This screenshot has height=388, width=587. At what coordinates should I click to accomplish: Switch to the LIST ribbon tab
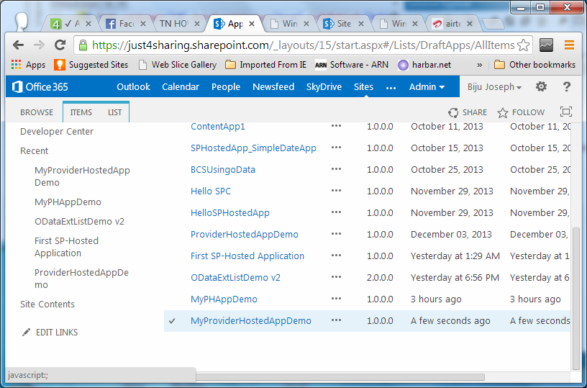click(115, 112)
